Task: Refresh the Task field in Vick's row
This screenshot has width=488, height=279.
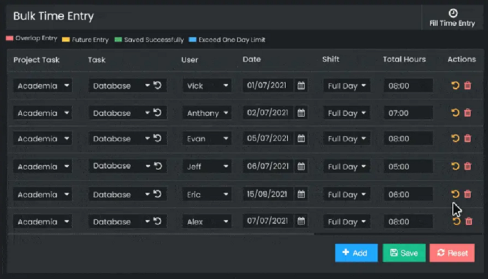Action: pyautogui.click(x=158, y=85)
